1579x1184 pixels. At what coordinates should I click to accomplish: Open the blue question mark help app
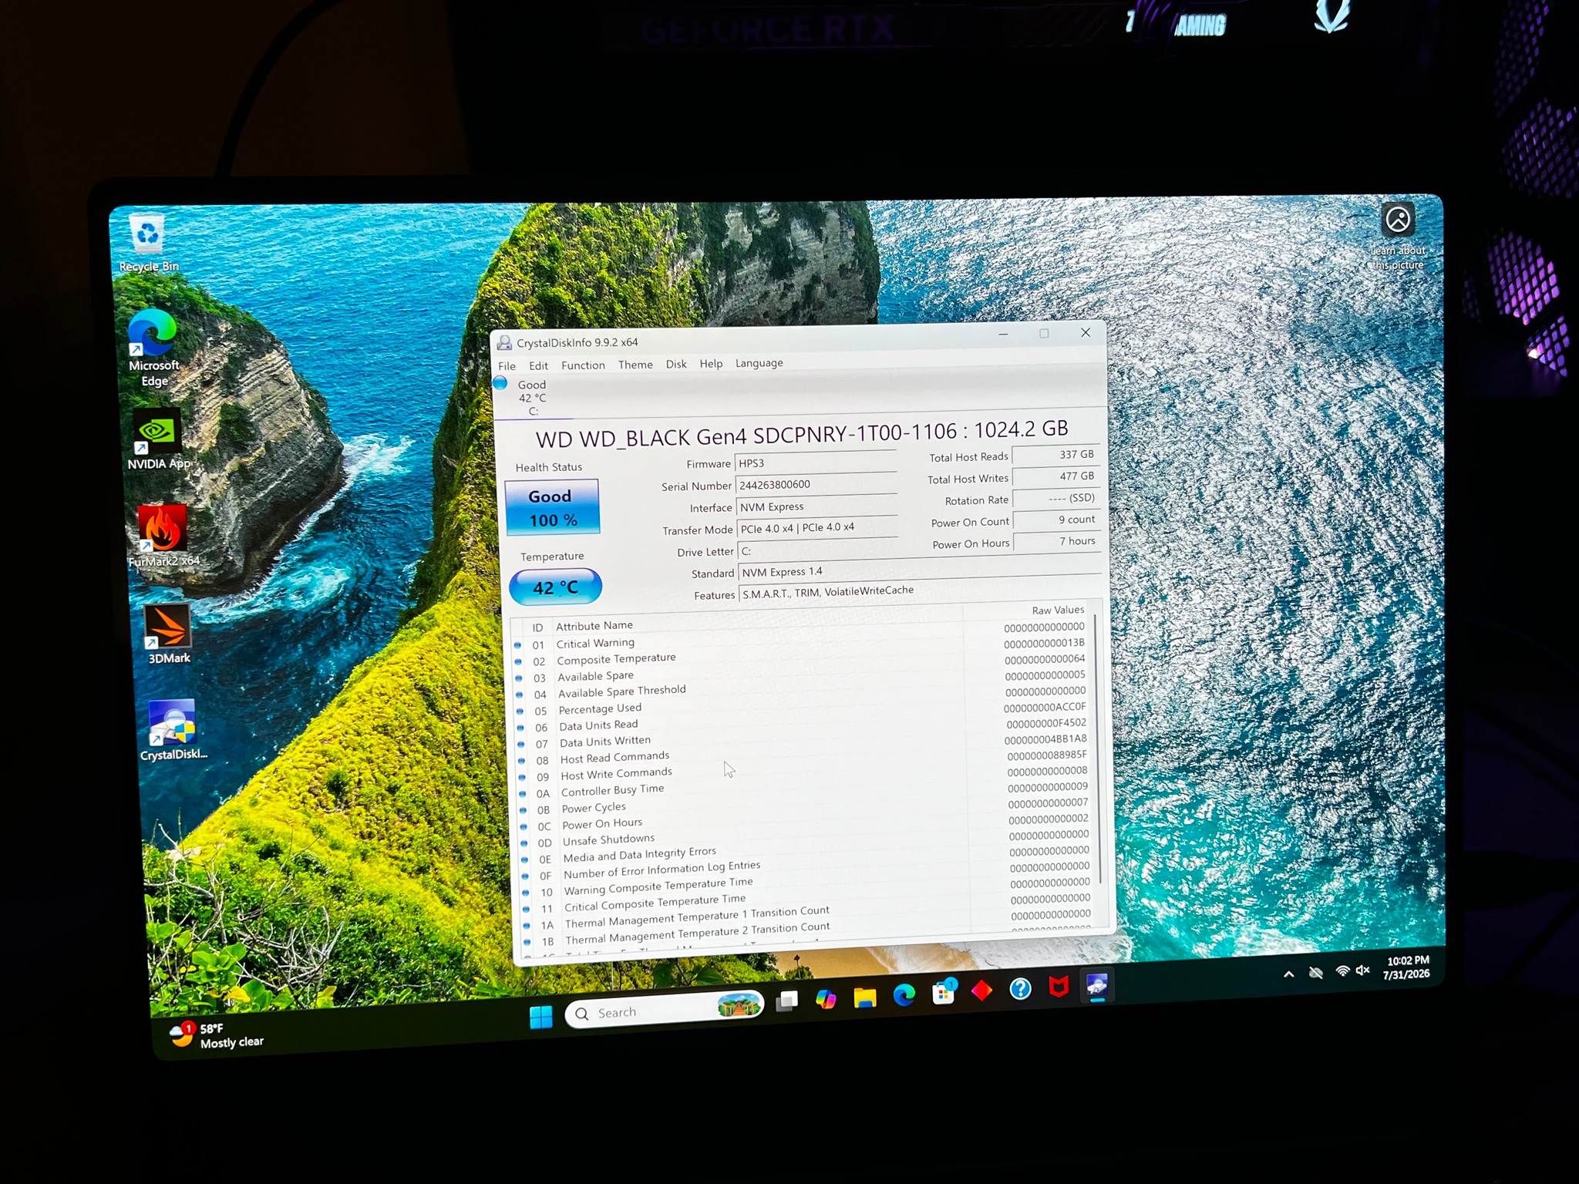point(1020,988)
